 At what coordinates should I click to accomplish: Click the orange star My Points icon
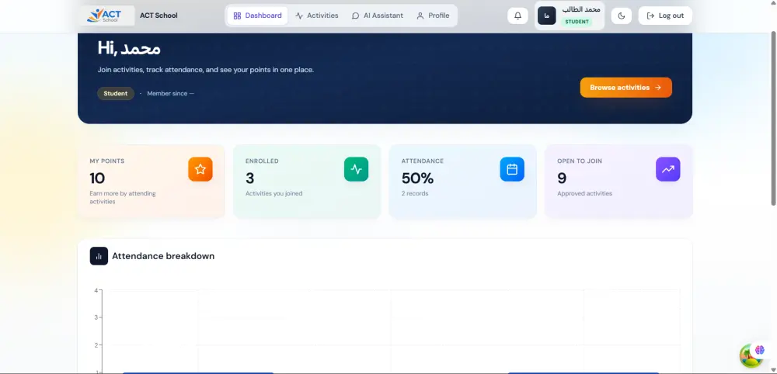[x=200, y=169]
